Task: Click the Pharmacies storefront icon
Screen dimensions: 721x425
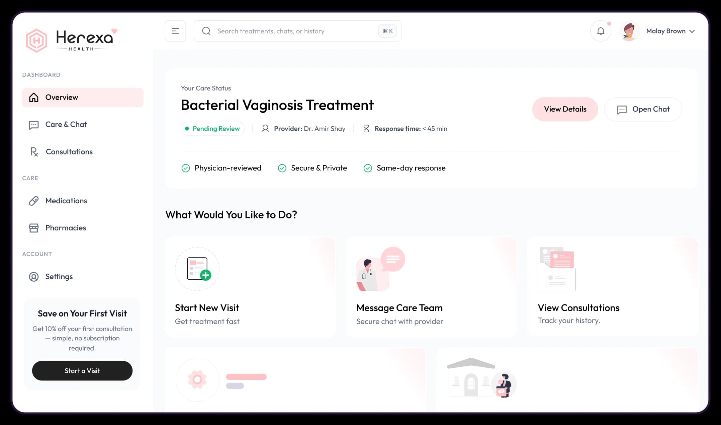Action: click(x=34, y=228)
